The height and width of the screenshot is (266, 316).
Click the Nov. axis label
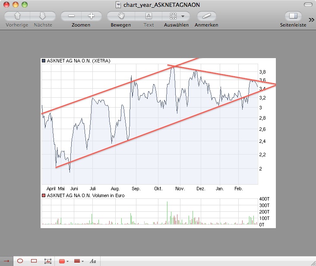(x=180, y=189)
